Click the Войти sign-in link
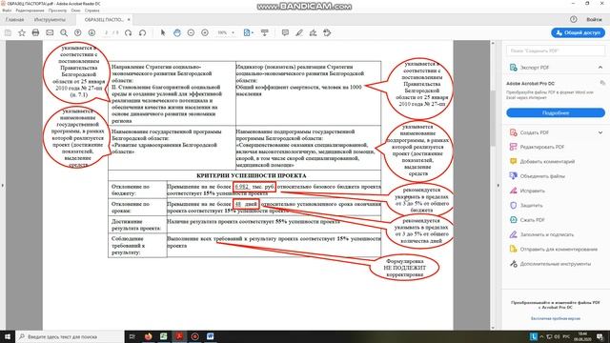 tap(594, 19)
